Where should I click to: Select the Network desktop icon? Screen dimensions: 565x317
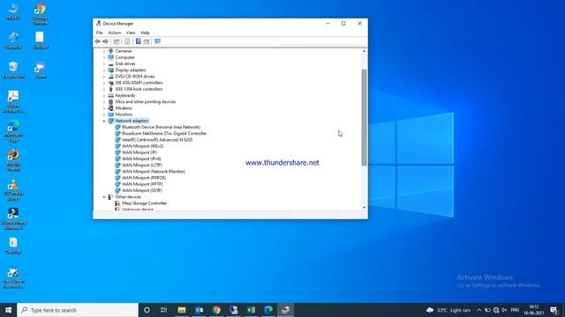(x=13, y=41)
